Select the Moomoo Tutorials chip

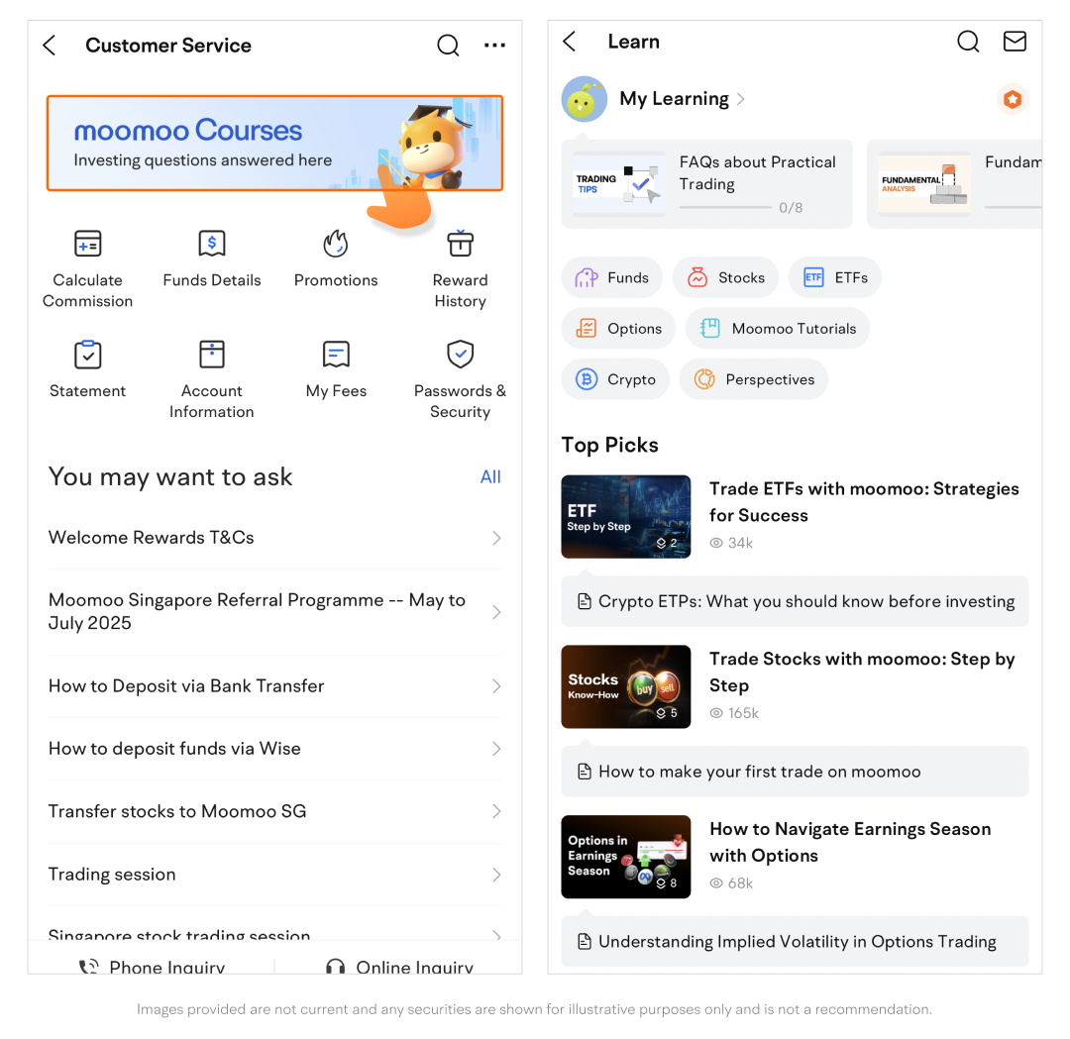coord(777,329)
